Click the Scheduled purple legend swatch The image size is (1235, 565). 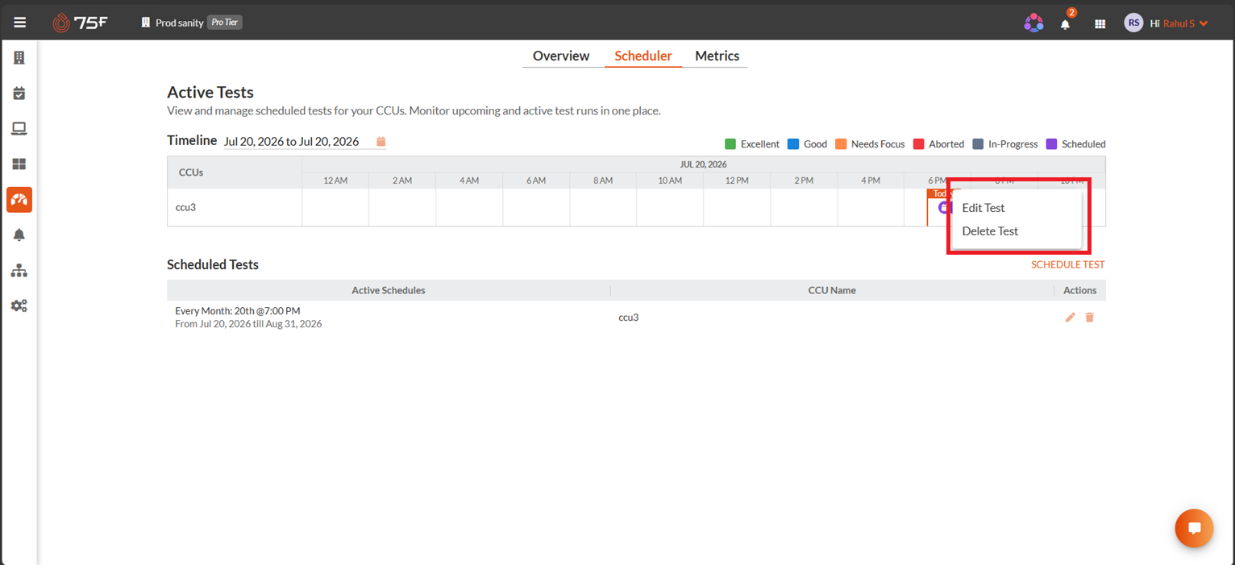(x=1051, y=144)
